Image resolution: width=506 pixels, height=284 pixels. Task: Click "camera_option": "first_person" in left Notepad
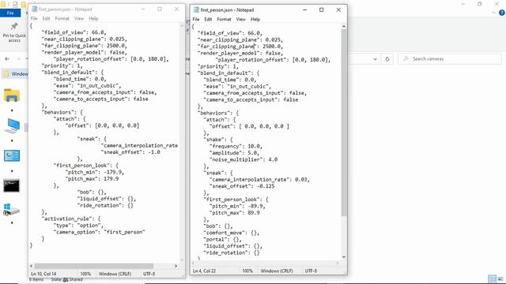tap(99, 232)
